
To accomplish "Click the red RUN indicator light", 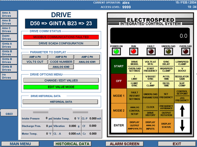I will point(133,51).
